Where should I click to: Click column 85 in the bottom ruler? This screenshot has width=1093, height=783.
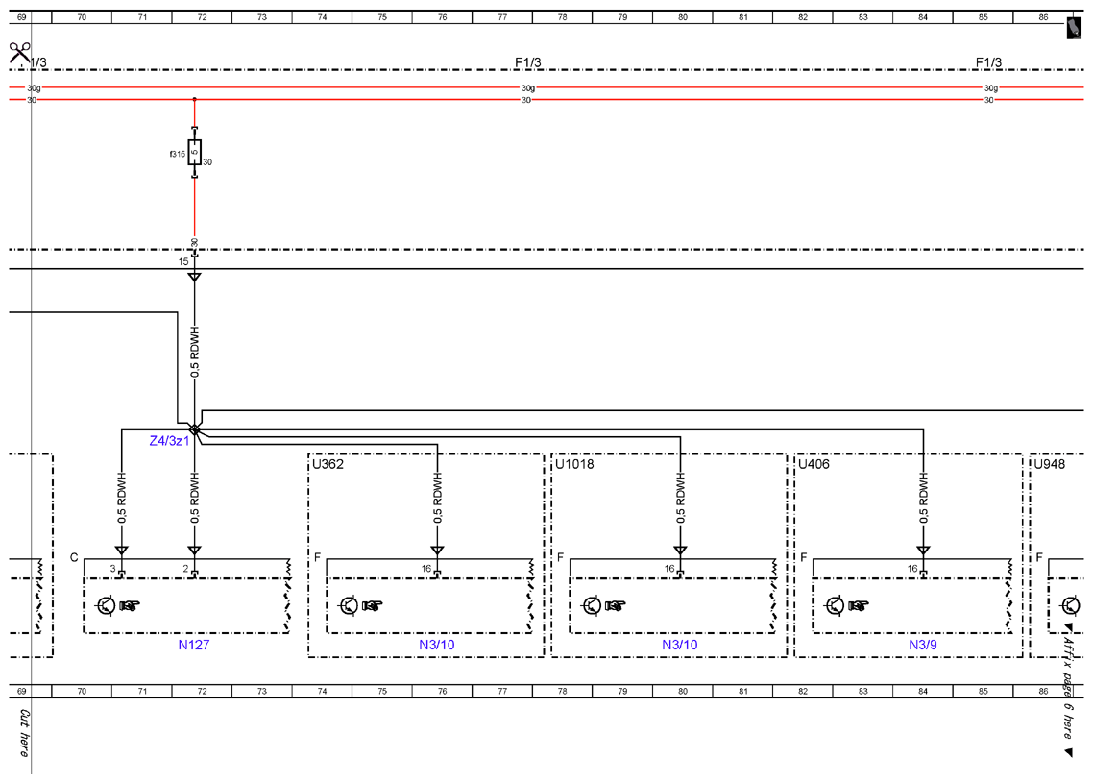[983, 691]
